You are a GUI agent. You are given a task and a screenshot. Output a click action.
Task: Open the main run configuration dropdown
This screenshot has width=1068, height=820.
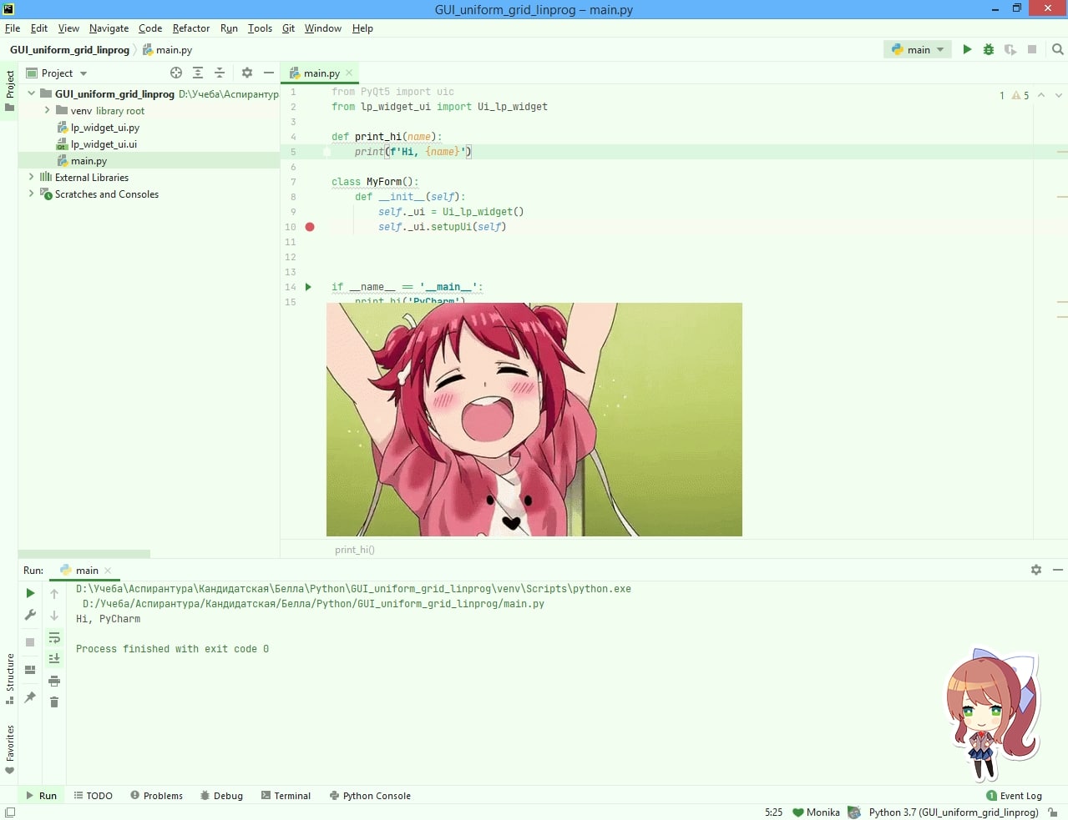[x=918, y=50]
